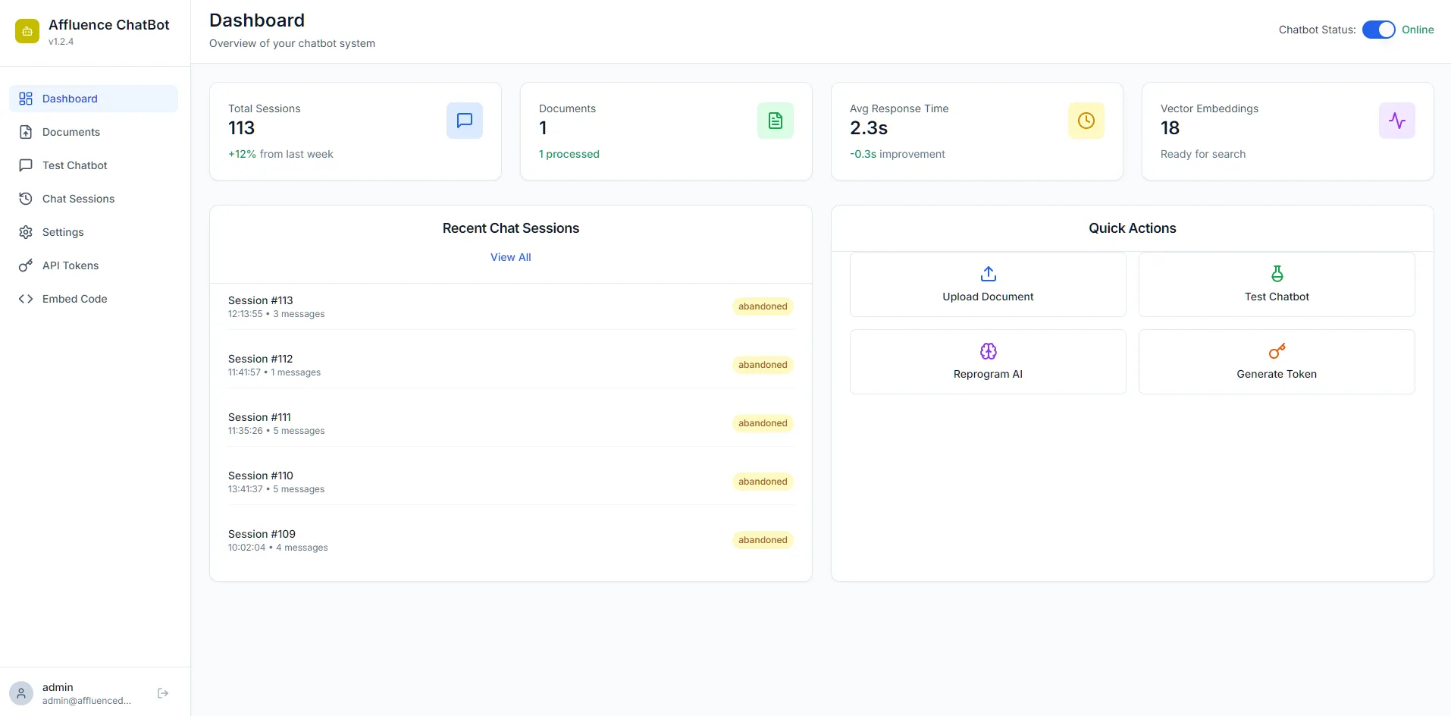Go to API Tokens in sidebar
The image size is (1451, 716).
[71, 265]
